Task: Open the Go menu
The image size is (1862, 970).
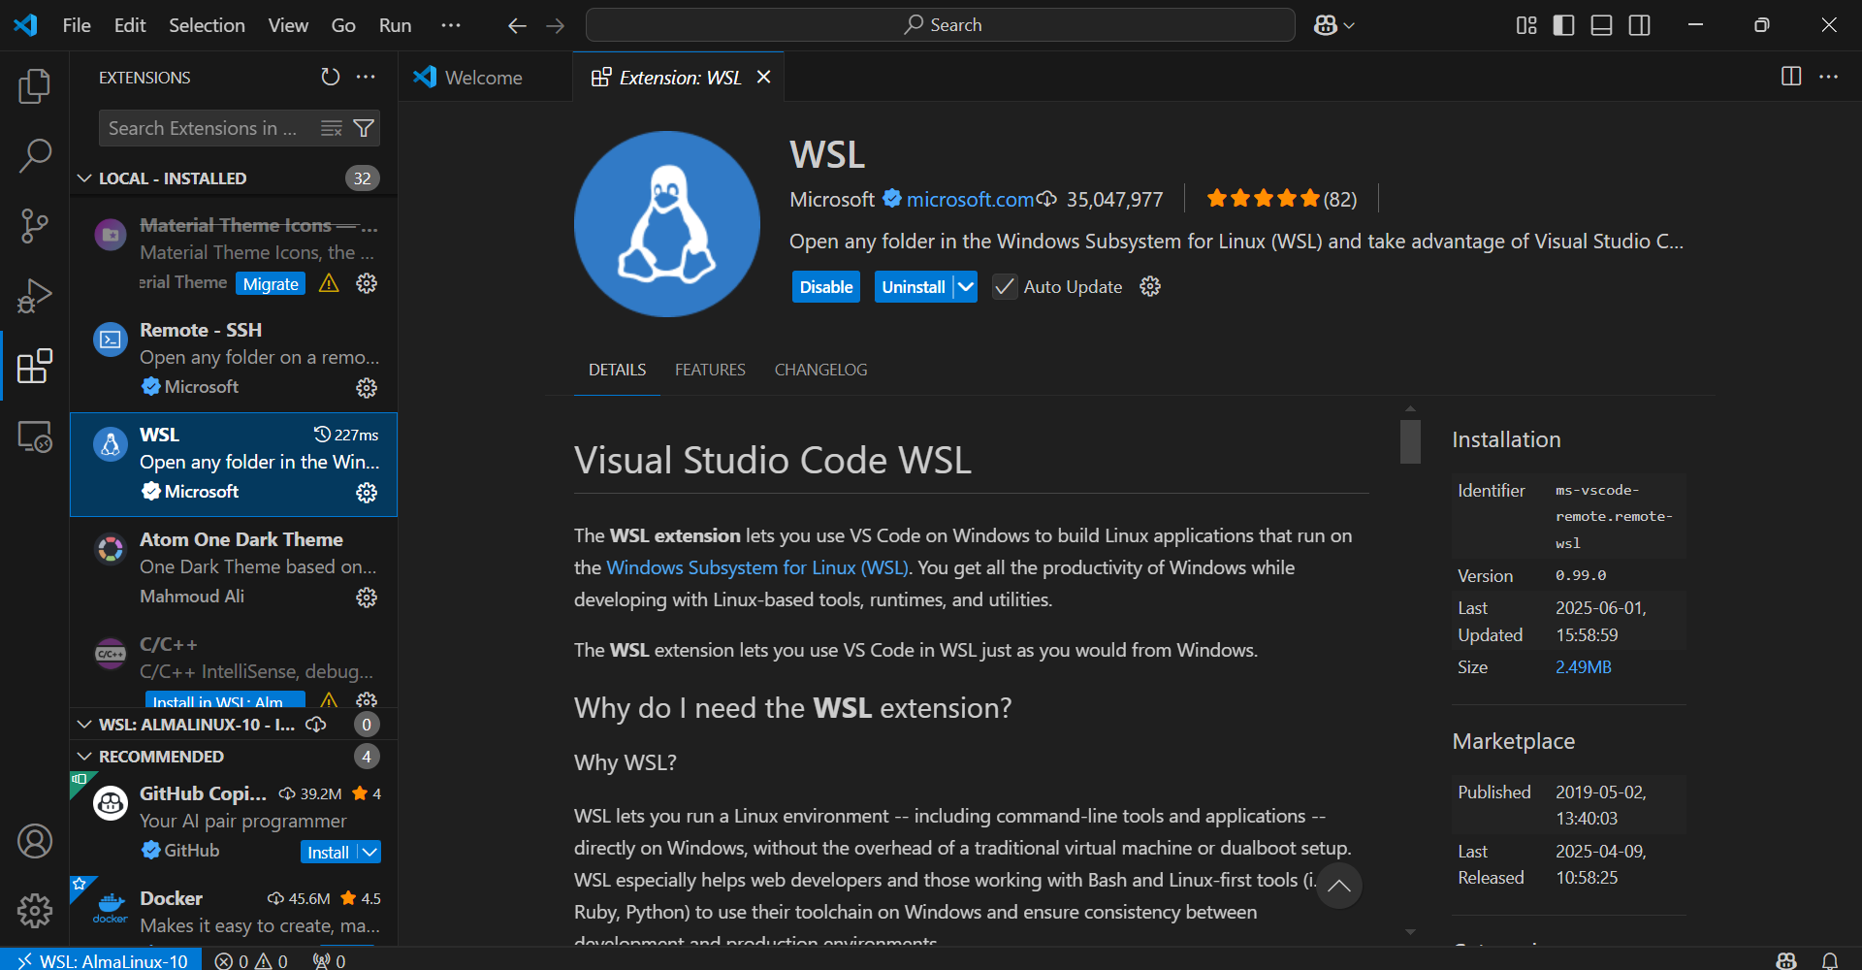Action: point(343,25)
